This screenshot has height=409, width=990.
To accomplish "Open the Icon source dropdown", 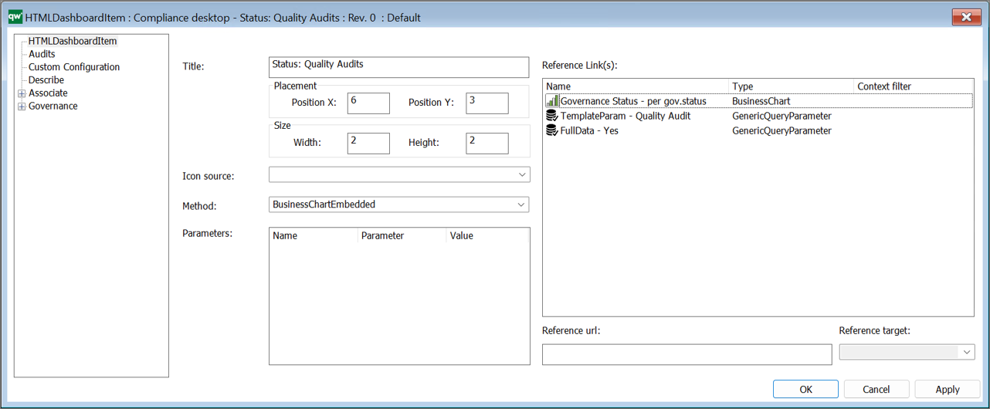I will click(399, 175).
